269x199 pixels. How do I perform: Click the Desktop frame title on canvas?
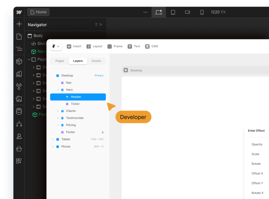coord(136,70)
